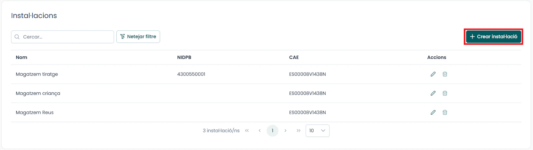Delete the Magatzem Reus row
Screen dimensions: 533x150
445,113
